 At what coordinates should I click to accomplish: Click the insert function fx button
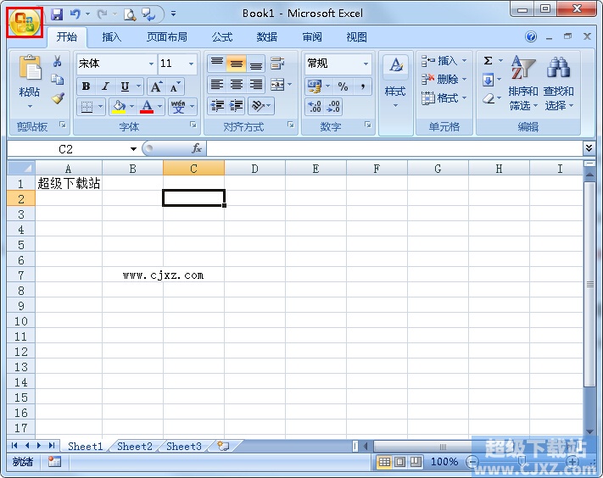197,148
